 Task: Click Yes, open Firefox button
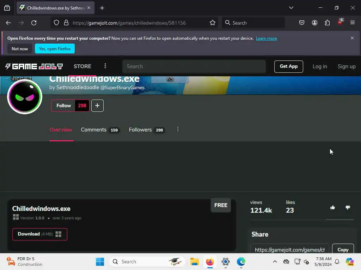55,49
